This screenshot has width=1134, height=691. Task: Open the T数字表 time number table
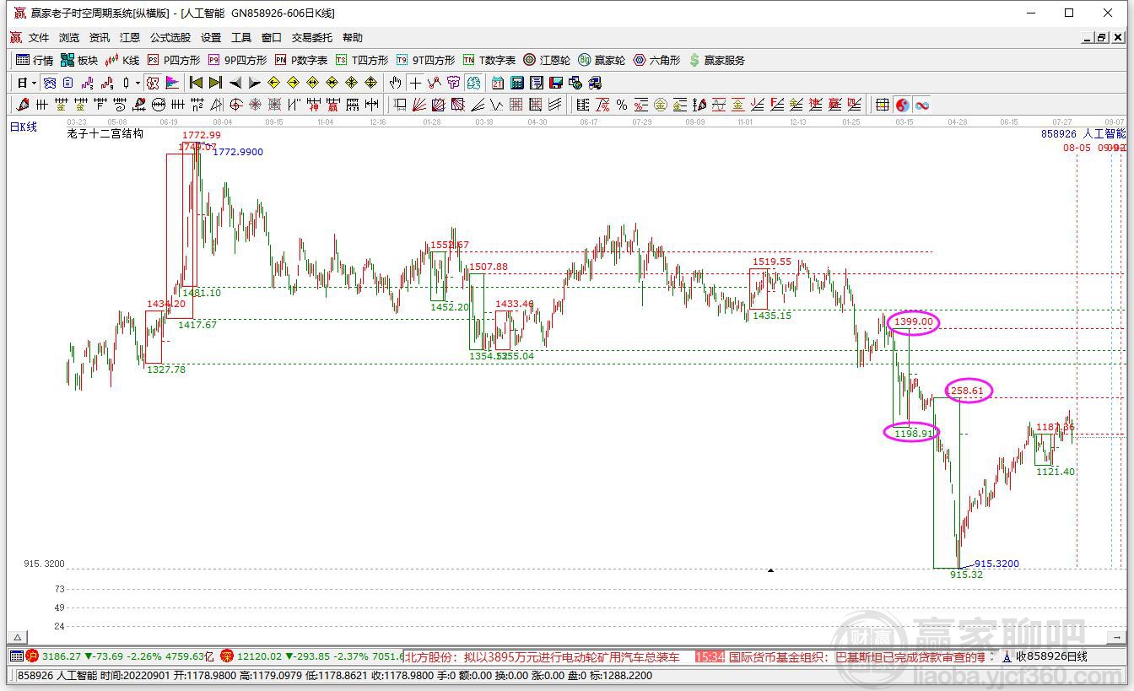click(x=489, y=60)
